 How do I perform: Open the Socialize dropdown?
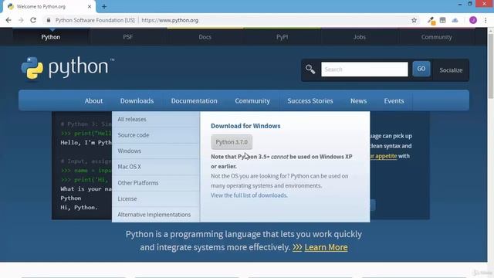[451, 70]
